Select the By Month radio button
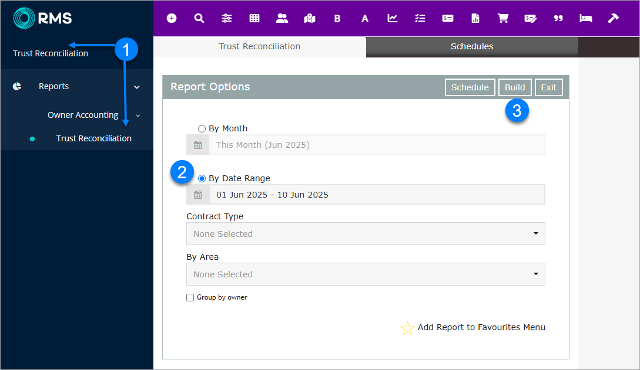This screenshot has height=370, width=640. [x=202, y=128]
